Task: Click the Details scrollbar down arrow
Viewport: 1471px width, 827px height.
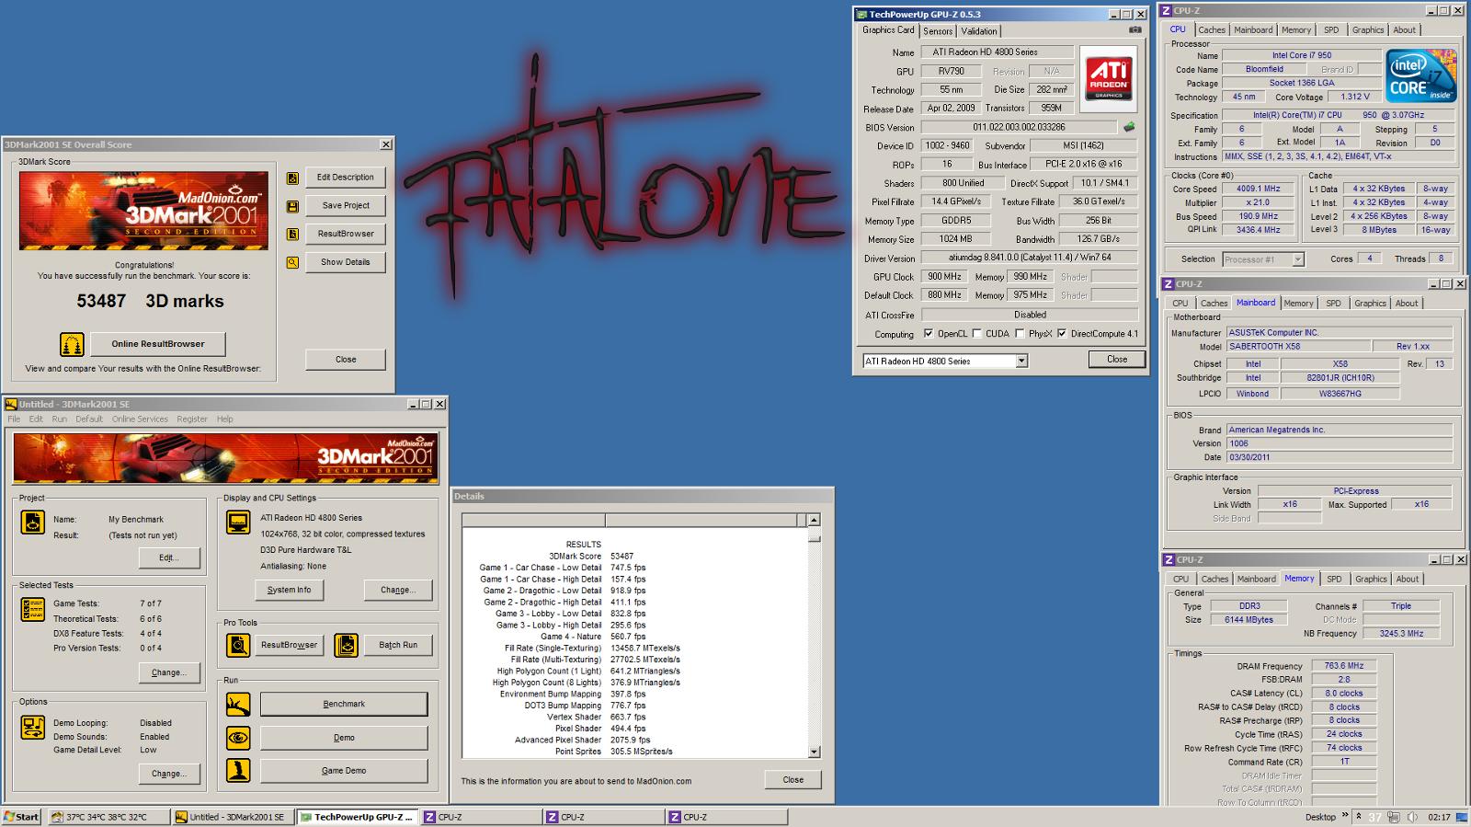Action: (x=814, y=752)
